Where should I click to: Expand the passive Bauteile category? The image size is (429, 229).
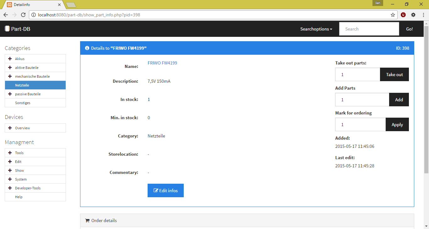click(10, 94)
